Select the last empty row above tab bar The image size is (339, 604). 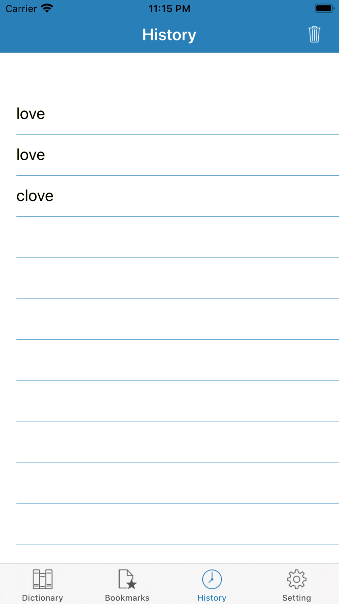coord(169,524)
